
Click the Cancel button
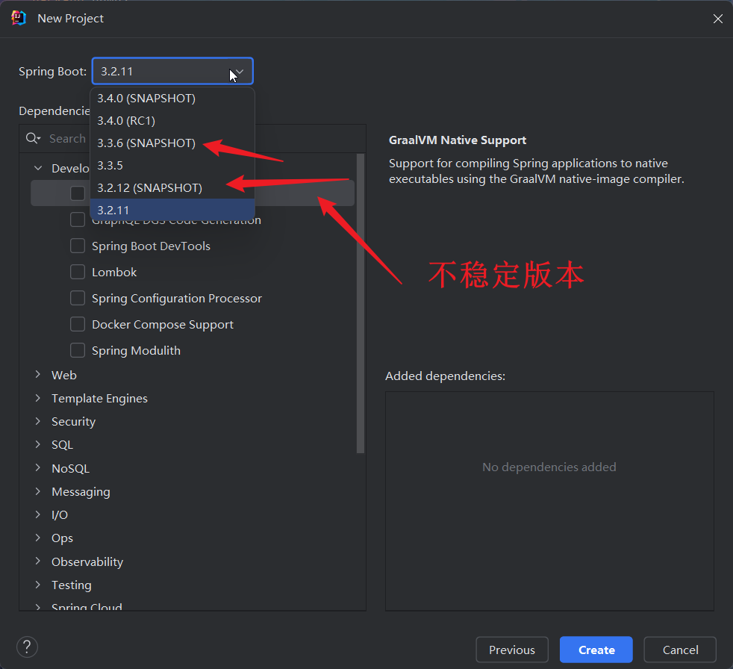[680, 650]
